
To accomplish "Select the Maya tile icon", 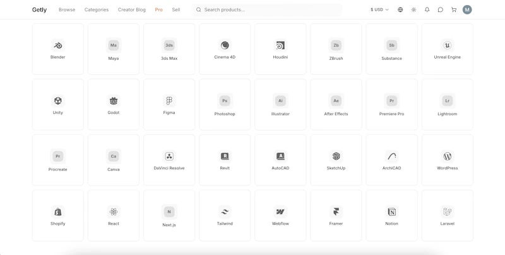I will coord(114,45).
